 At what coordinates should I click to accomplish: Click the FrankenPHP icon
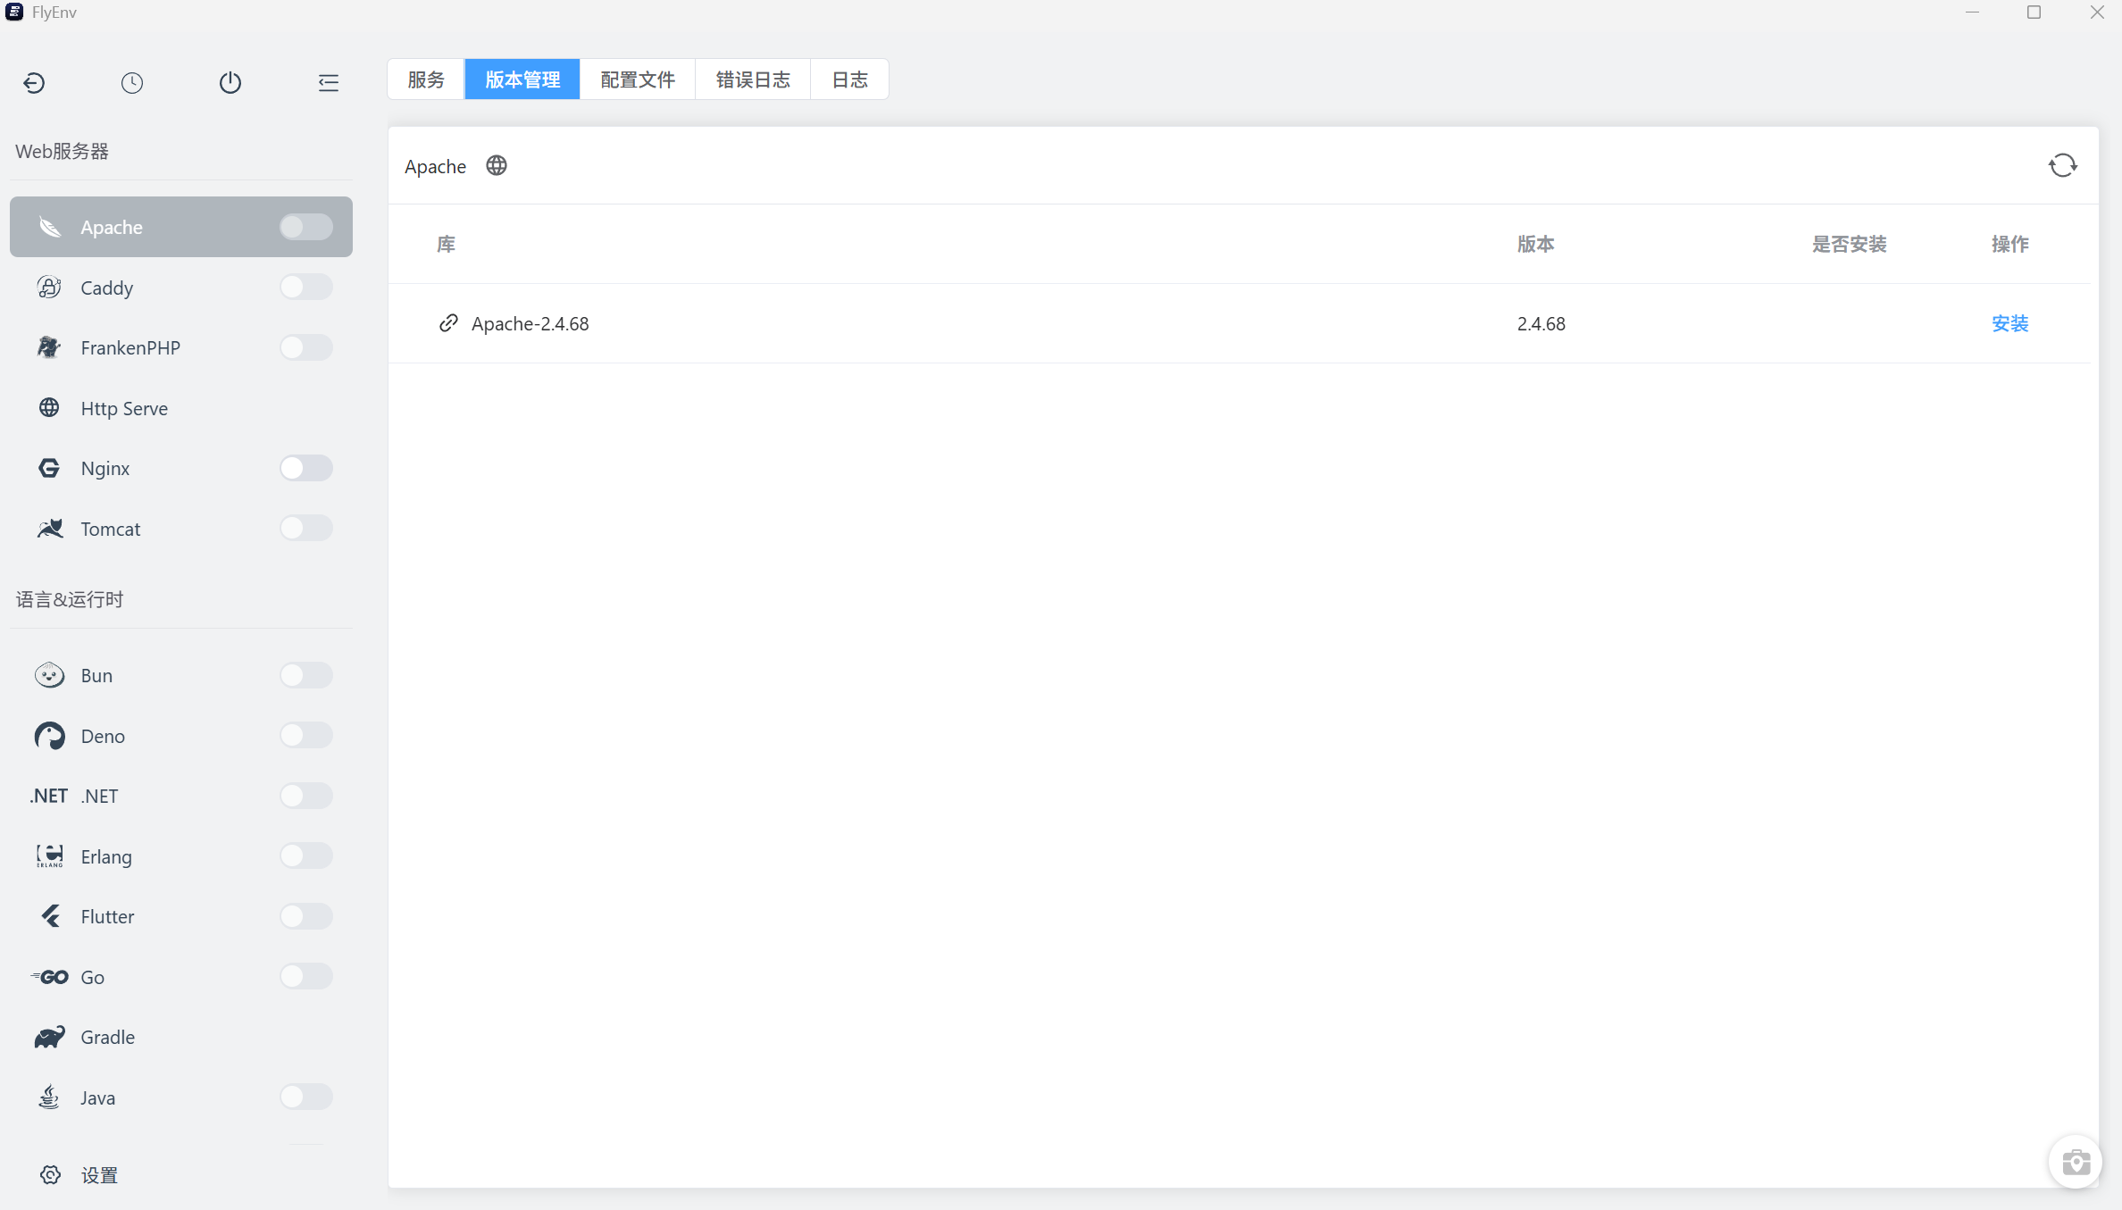[50, 347]
